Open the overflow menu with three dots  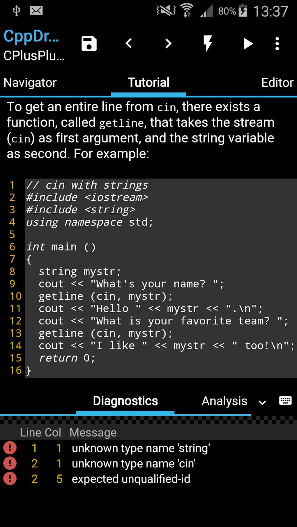(276, 43)
